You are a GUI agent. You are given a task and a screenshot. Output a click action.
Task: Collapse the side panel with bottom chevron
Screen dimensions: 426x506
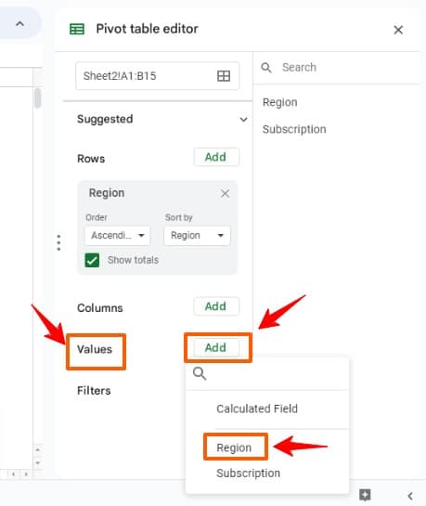(x=410, y=496)
